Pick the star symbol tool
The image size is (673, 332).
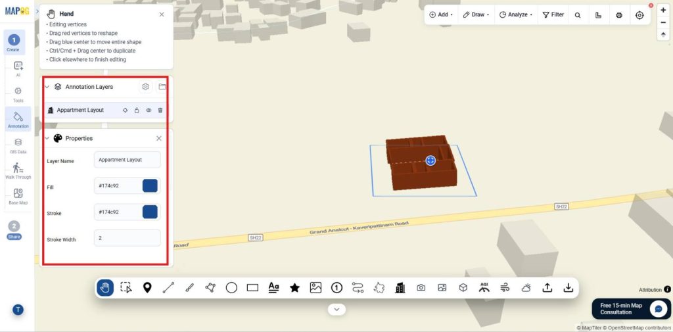coord(294,288)
